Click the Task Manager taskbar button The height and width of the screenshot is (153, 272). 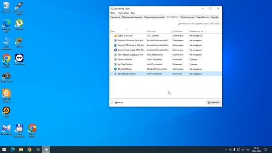click(x=46, y=150)
